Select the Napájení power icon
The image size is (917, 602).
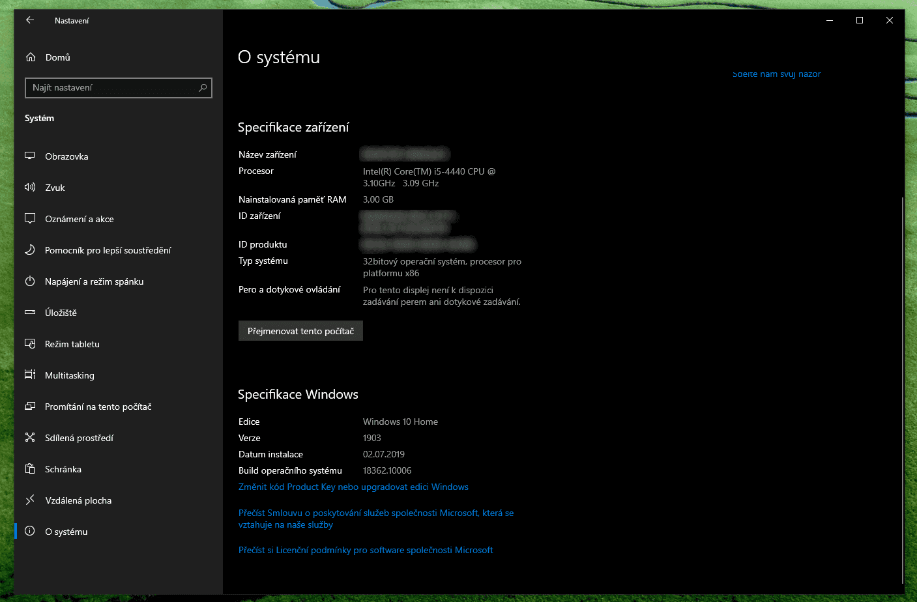pos(30,281)
